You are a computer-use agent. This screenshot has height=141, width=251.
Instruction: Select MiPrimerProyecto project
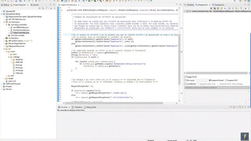[13, 84]
